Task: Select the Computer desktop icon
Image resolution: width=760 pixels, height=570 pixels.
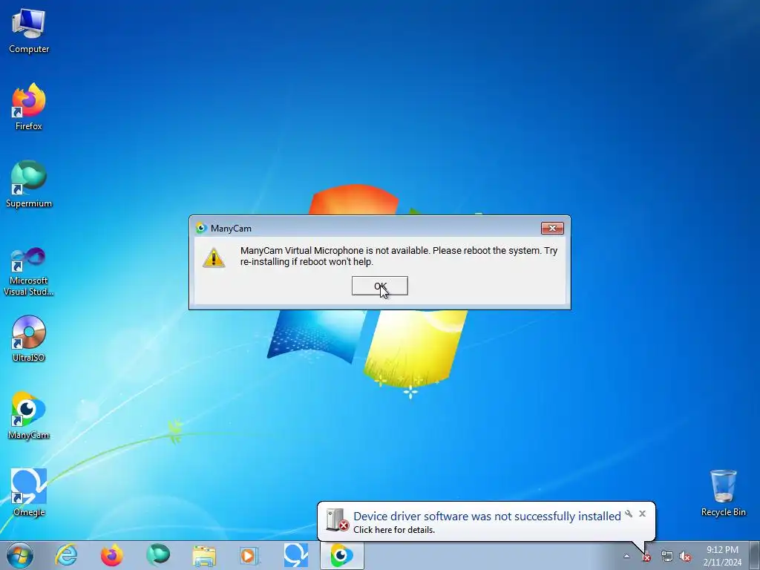Action: 29,31
